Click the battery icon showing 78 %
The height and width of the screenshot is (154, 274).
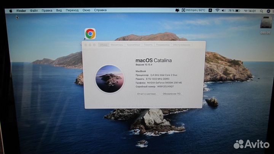(237, 11)
